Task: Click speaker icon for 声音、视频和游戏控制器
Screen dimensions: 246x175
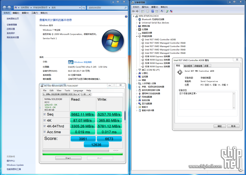Action: click(140, 87)
